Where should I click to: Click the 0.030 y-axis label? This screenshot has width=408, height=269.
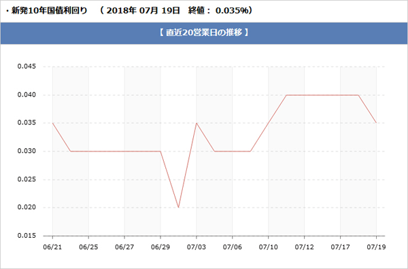point(27,151)
